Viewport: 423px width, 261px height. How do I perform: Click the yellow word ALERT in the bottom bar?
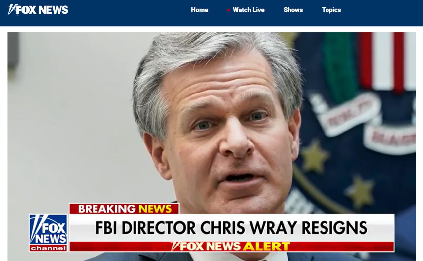coord(266,246)
